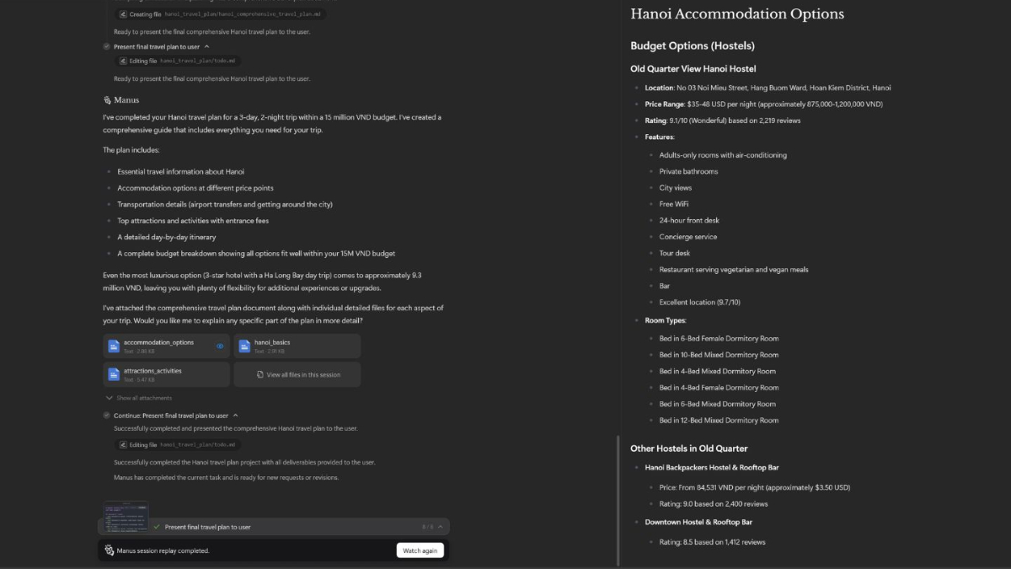Click the files icon in View all files
The height and width of the screenshot is (569, 1011).
pyautogui.click(x=260, y=374)
